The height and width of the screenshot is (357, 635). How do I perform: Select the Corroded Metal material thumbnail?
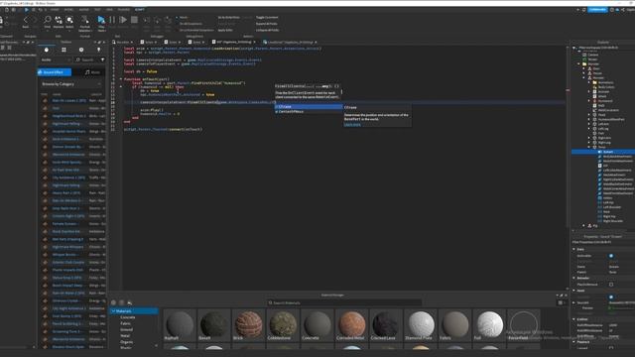351,324
